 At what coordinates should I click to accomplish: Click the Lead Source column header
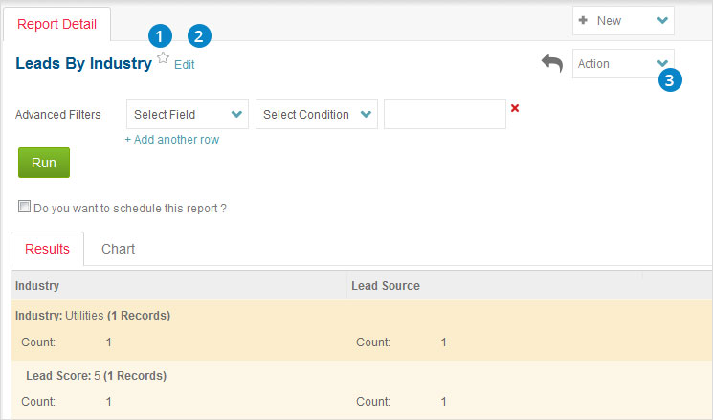click(x=385, y=285)
